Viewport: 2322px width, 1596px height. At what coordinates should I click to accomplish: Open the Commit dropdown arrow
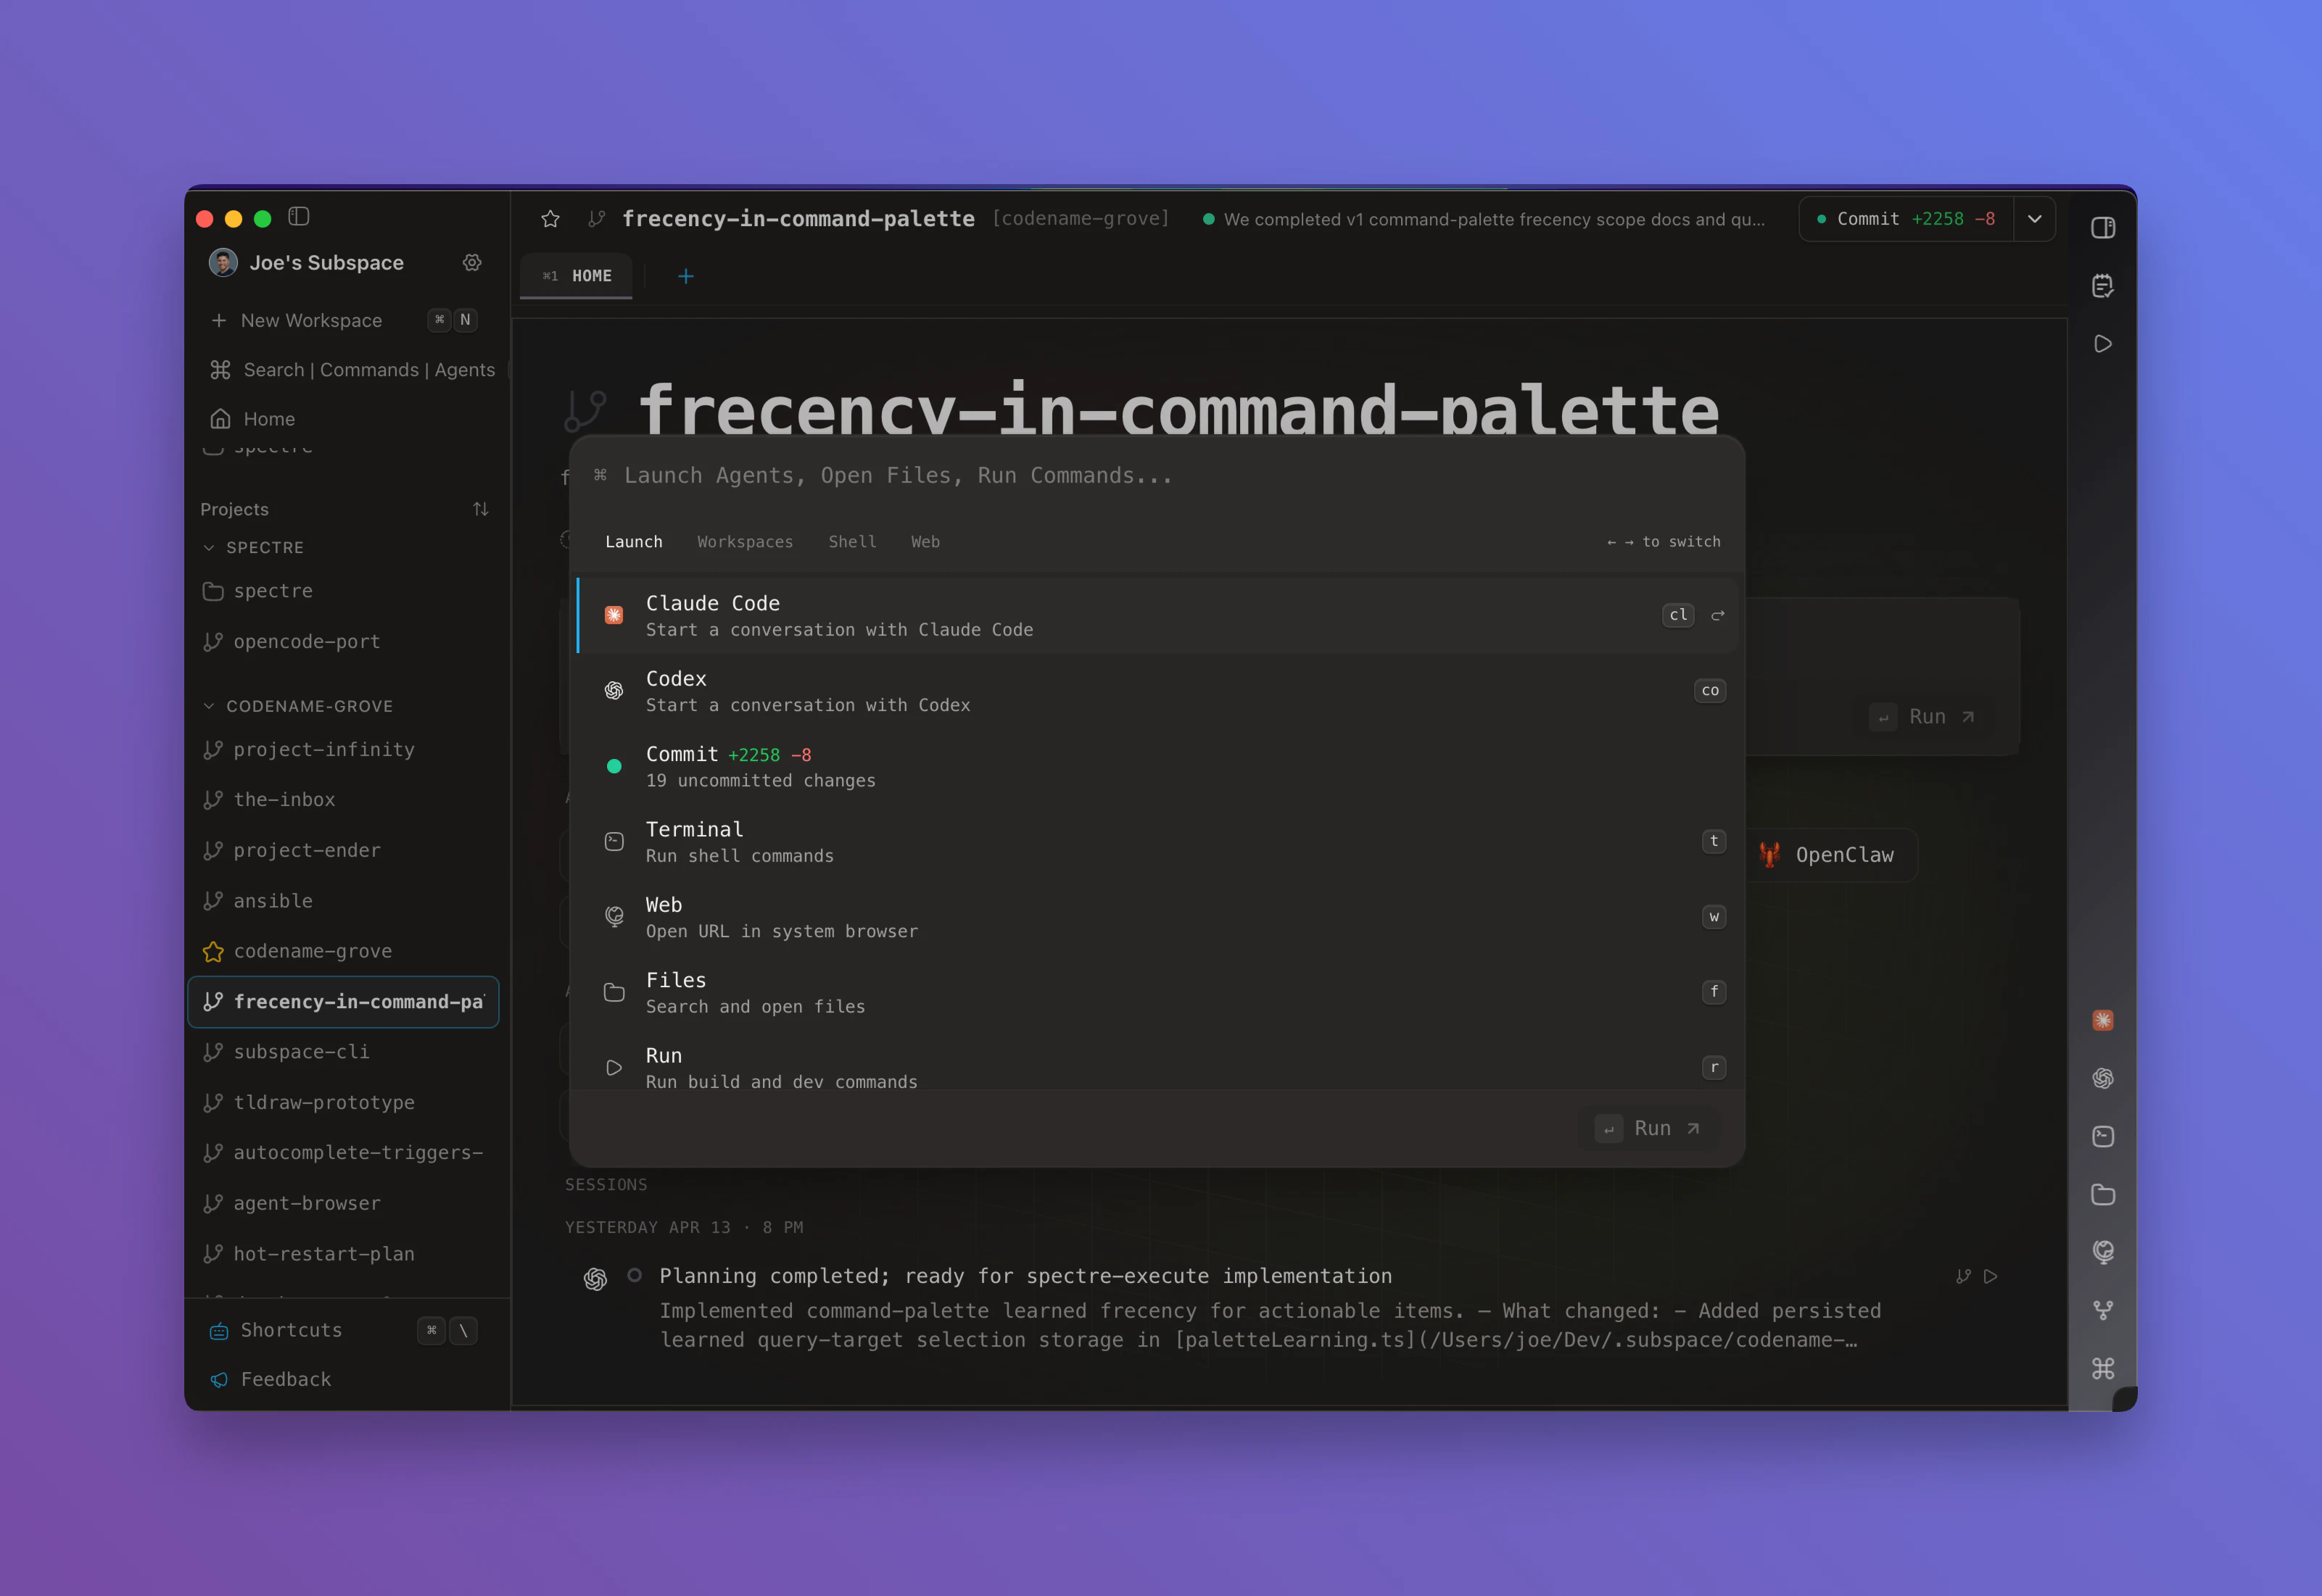pos(2034,219)
